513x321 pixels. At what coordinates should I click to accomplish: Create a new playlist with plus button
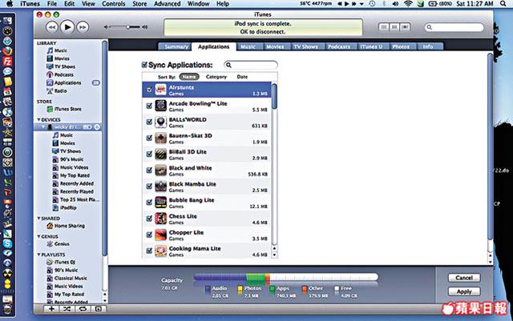coord(51,308)
